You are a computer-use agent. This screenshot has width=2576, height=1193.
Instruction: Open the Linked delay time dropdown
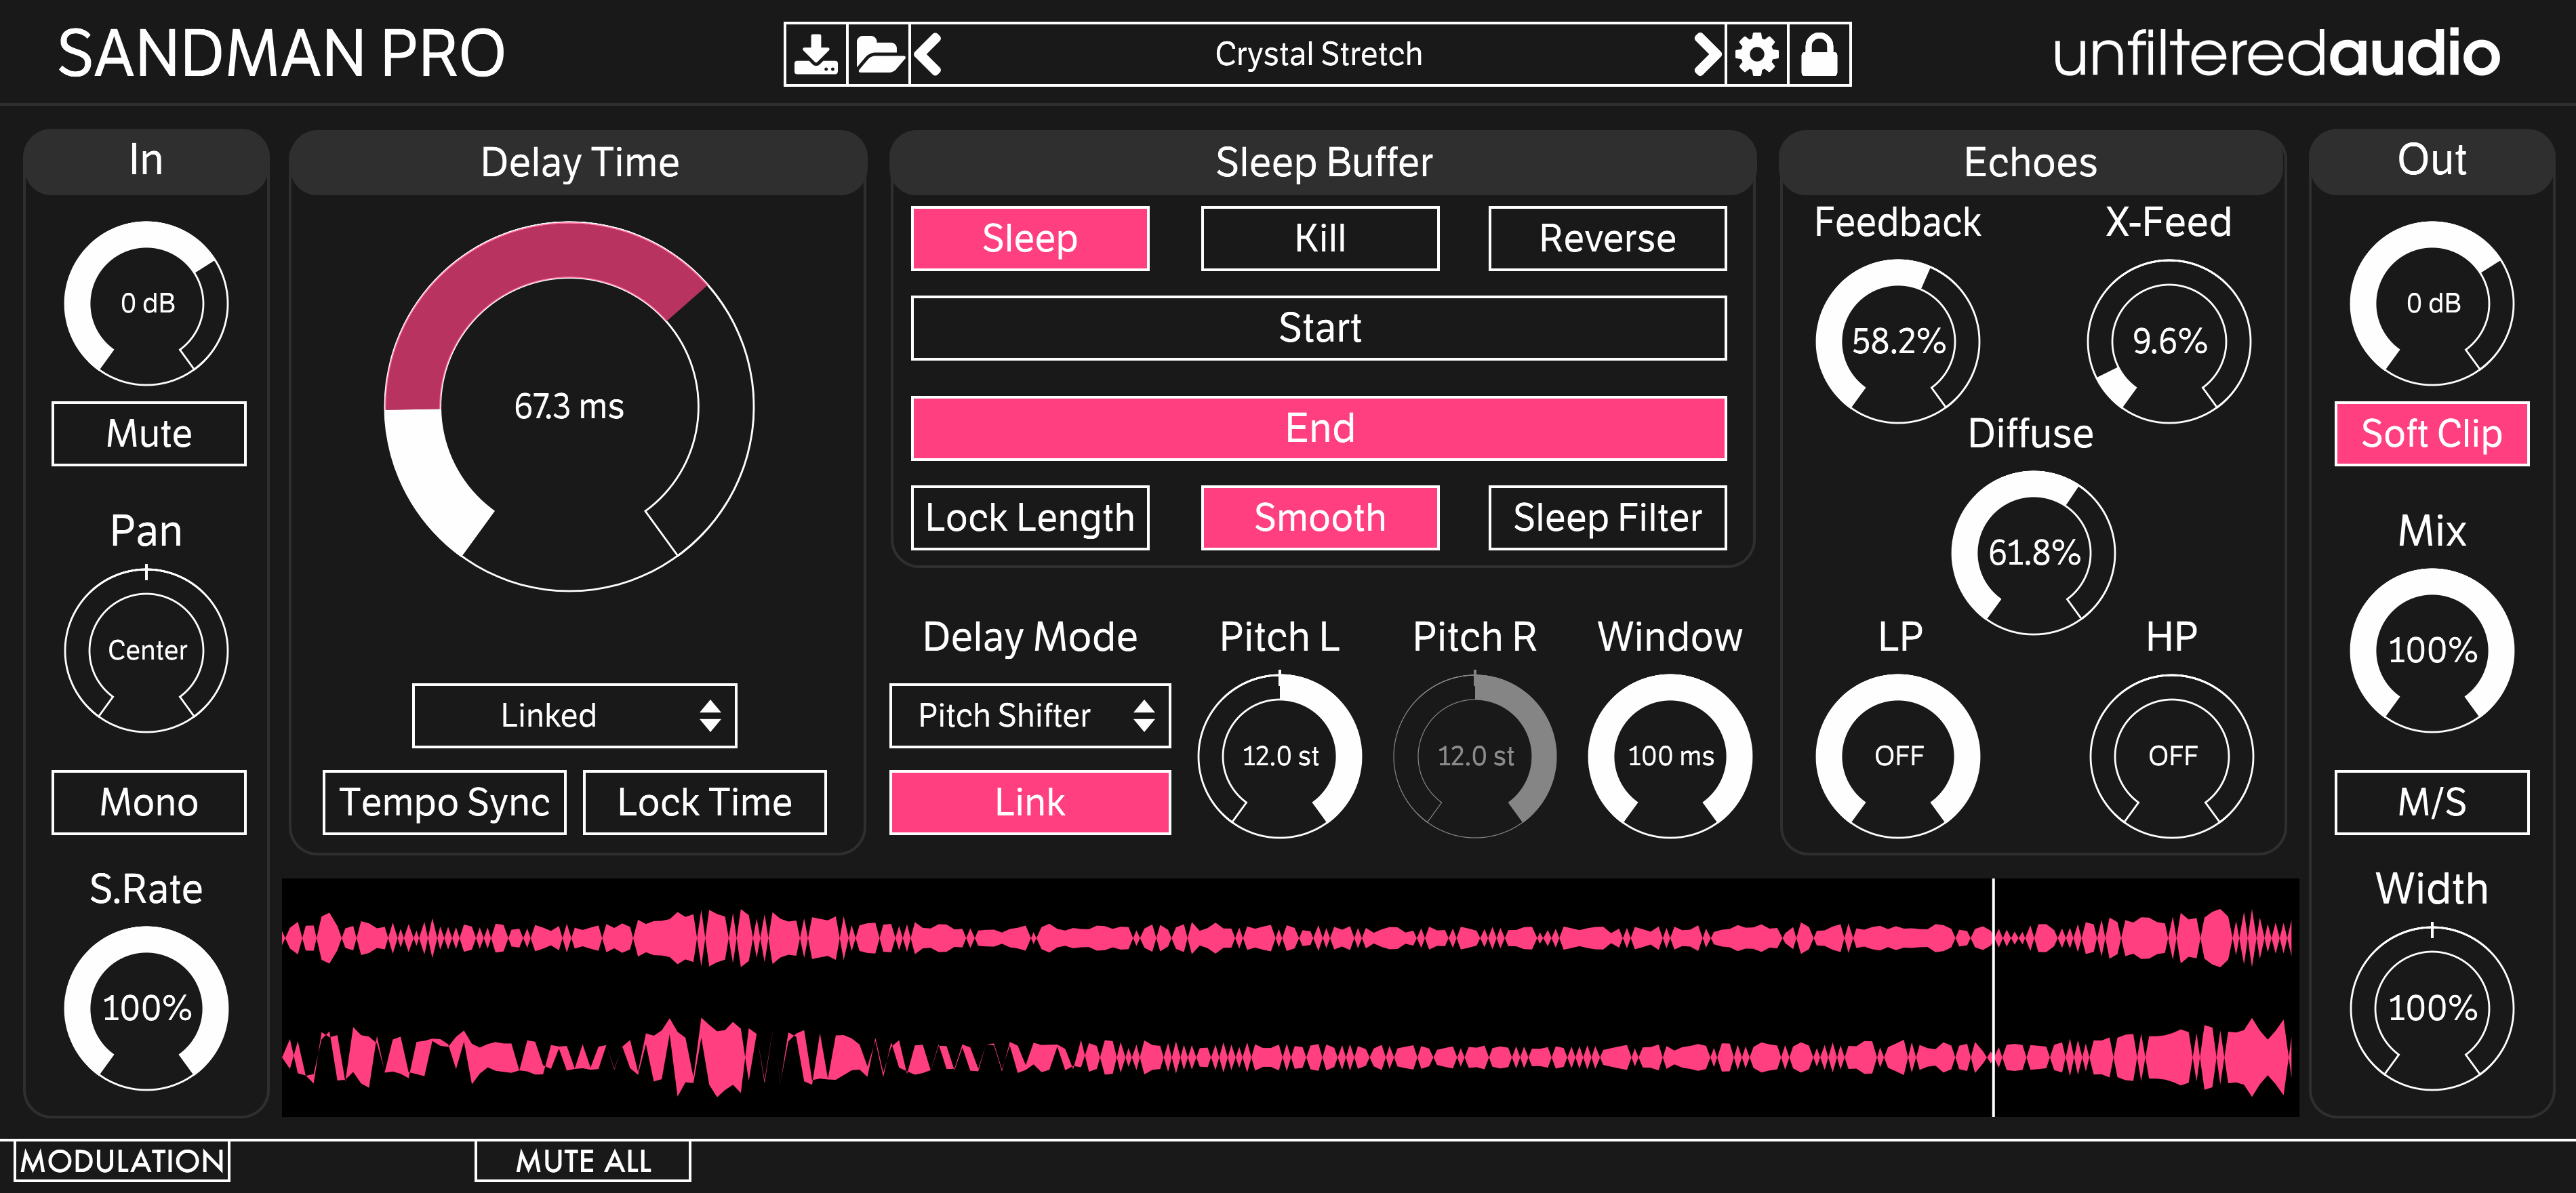[x=574, y=715]
